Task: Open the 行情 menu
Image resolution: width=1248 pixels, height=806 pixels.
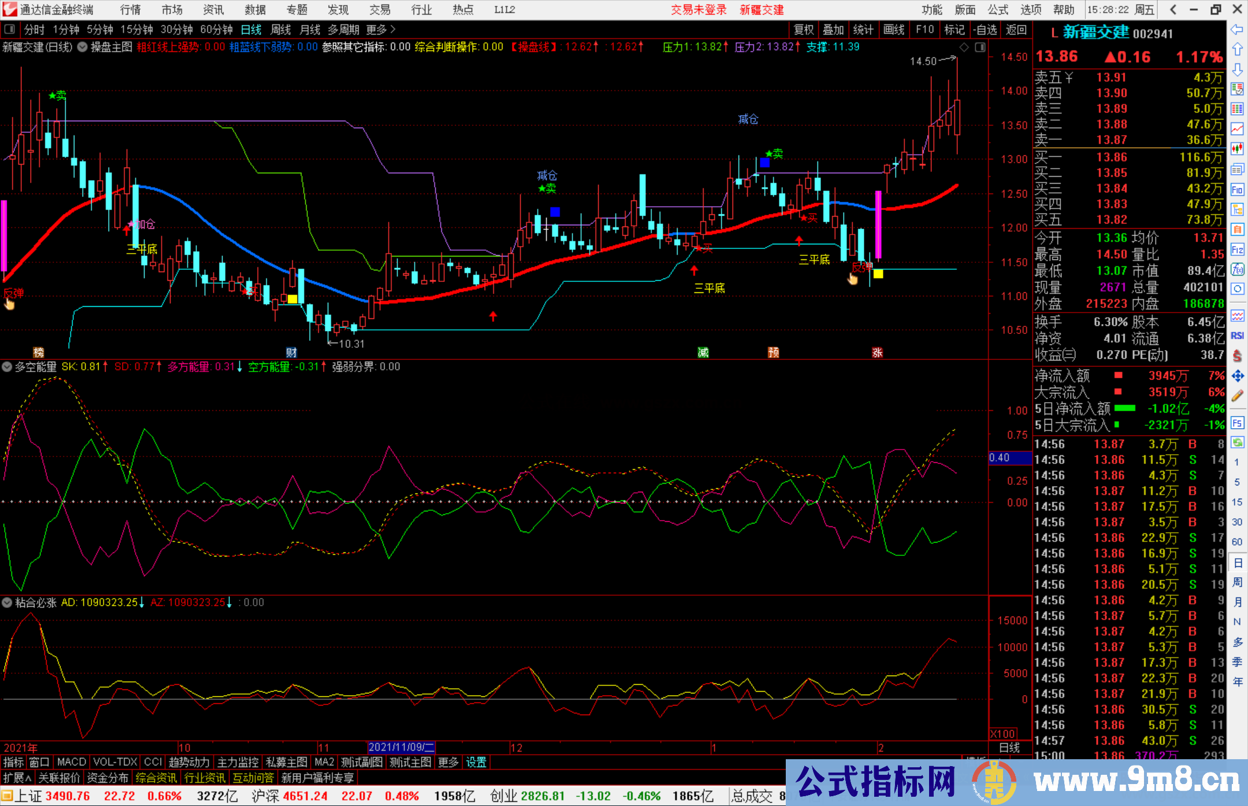Action: [x=131, y=9]
